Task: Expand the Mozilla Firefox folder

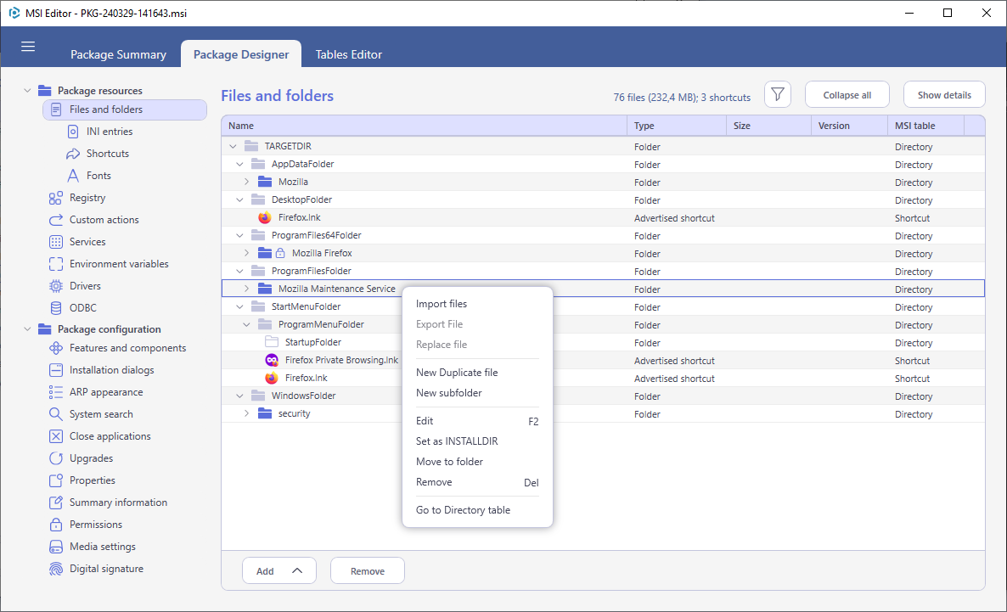Action: pos(246,253)
